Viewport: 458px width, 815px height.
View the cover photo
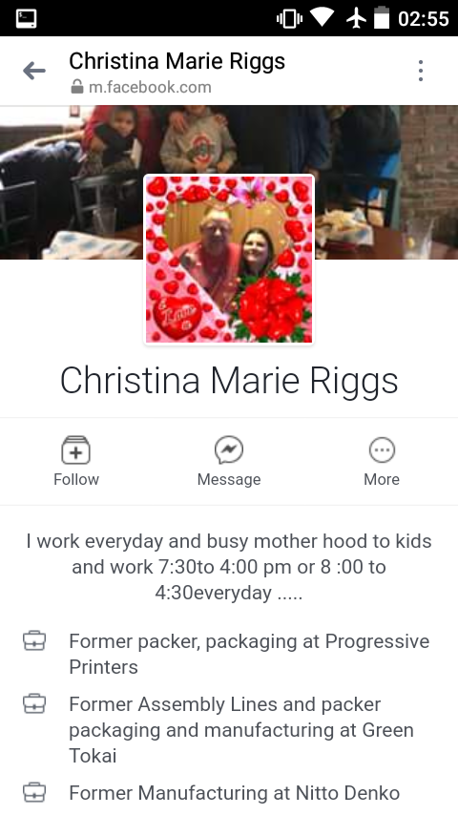tap(229, 182)
